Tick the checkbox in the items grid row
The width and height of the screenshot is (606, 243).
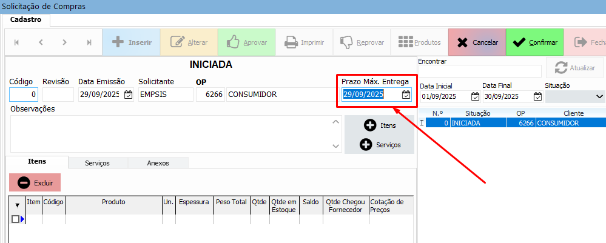(15, 219)
